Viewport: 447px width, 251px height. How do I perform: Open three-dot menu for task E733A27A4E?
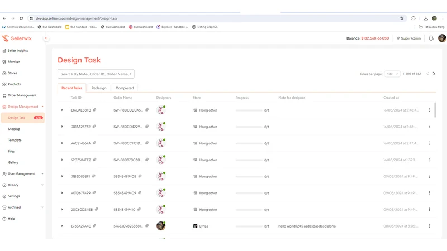pos(429,226)
